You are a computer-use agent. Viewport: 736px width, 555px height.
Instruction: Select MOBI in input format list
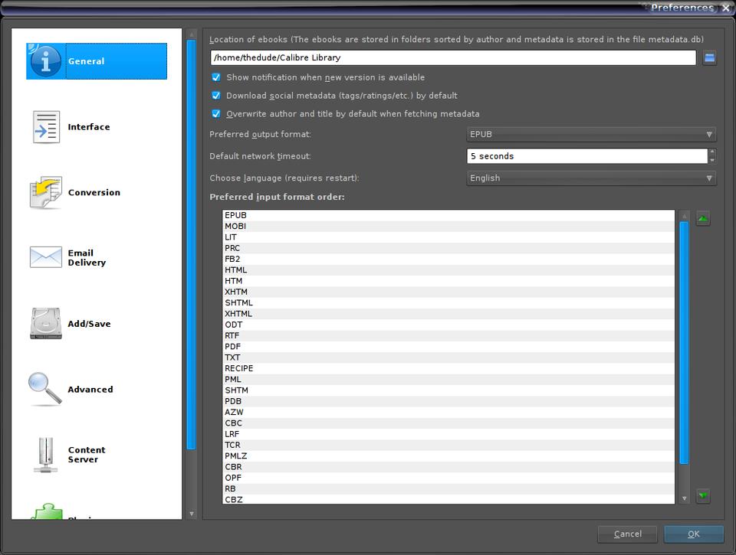[x=235, y=227]
